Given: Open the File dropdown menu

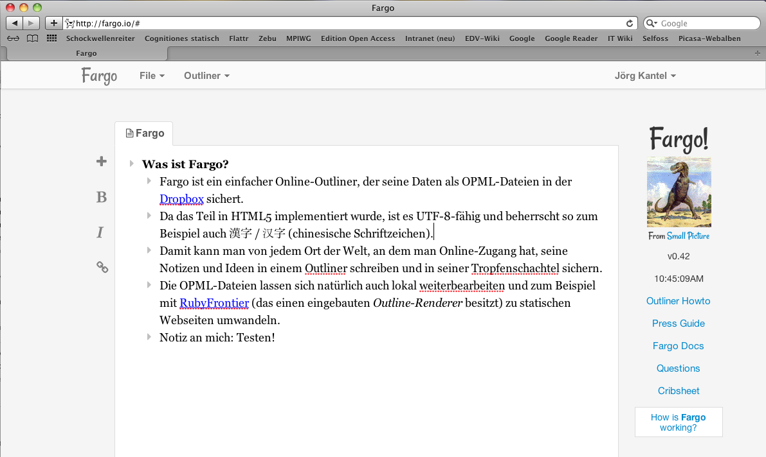Looking at the screenshot, I should point(152,76).
